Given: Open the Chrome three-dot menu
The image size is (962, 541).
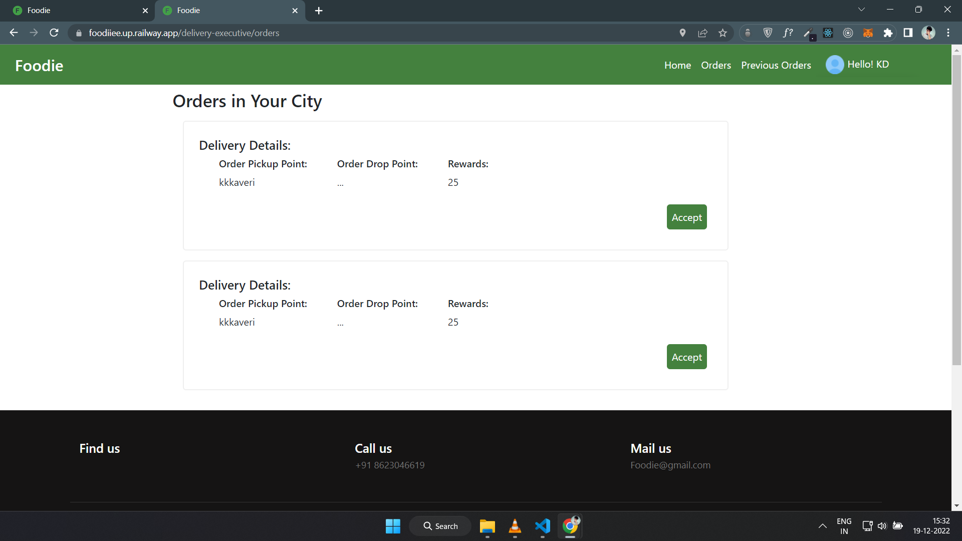Looking at the screenshot, I should point(948,33).
